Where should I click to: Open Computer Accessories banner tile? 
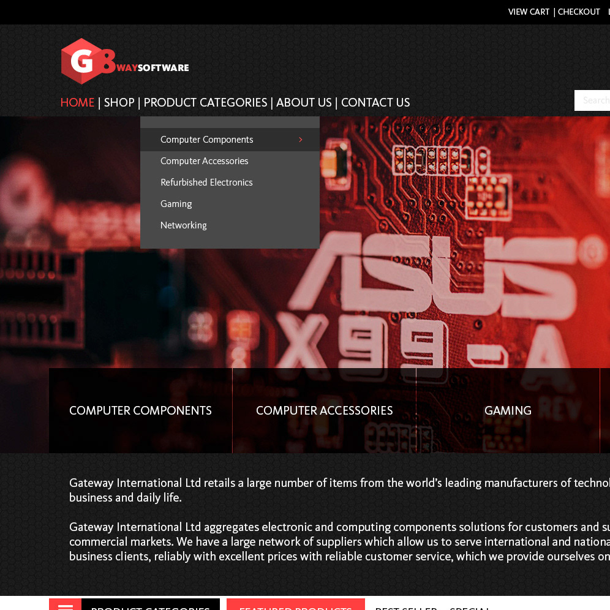pos(324,410)
